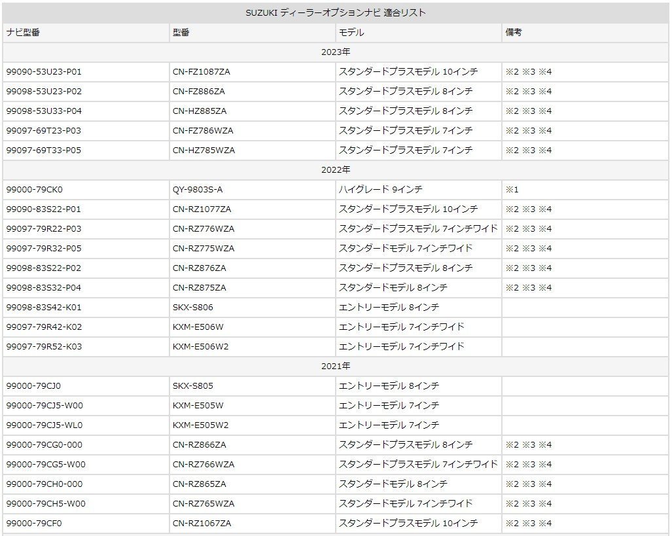Click the 2021年 section header row

336,365
